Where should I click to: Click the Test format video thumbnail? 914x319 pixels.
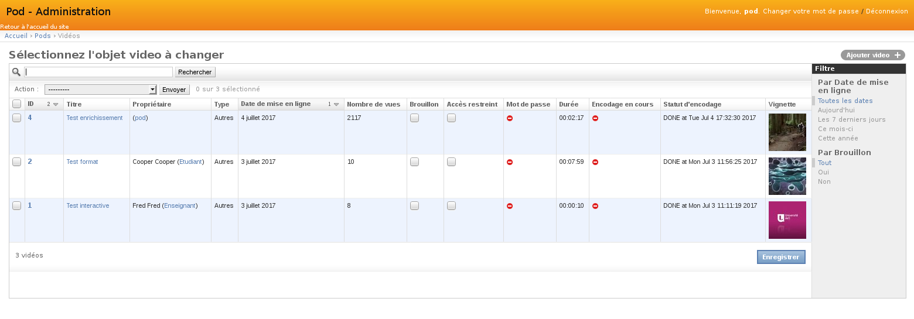coord(787,176)
